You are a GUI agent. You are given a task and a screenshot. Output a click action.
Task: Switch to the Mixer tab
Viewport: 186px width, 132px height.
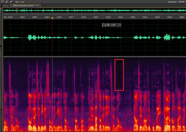(x=6, y=6)
